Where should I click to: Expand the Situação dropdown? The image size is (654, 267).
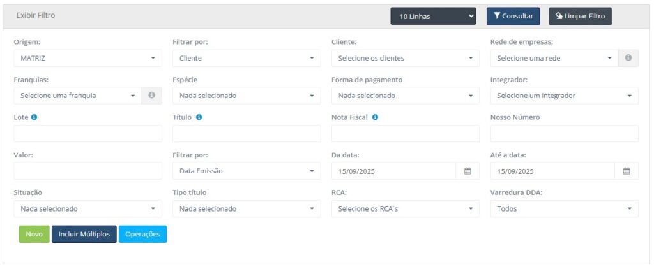coord(87,208)
